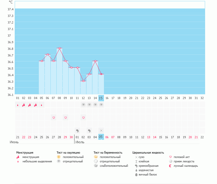The image size is (217, 184).
Task: Select the highlighted cycle day 15 label
Action: 101,98
